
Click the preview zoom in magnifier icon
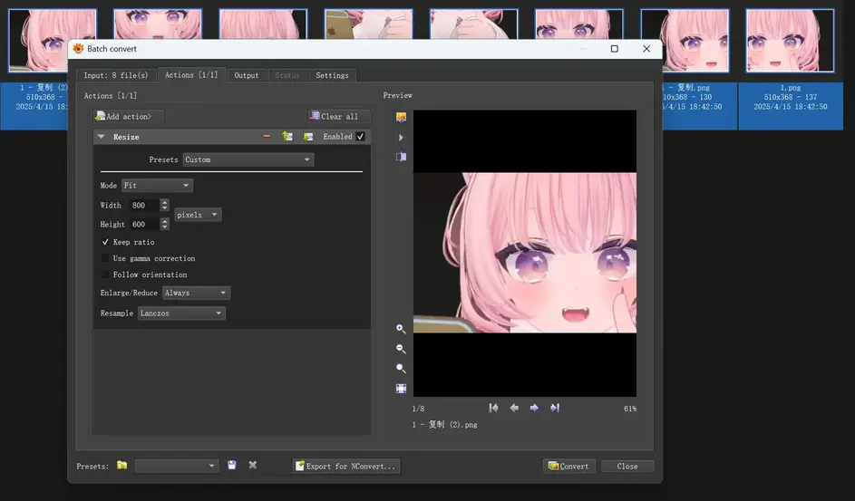(x=401, y=330)
